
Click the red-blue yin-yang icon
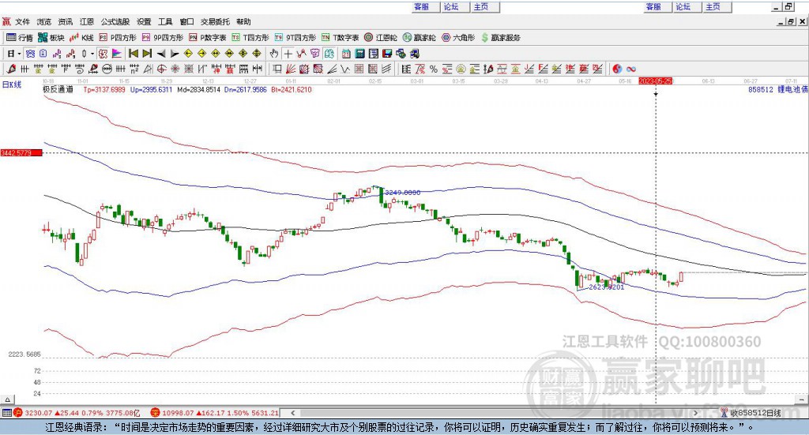pos(617,69)
